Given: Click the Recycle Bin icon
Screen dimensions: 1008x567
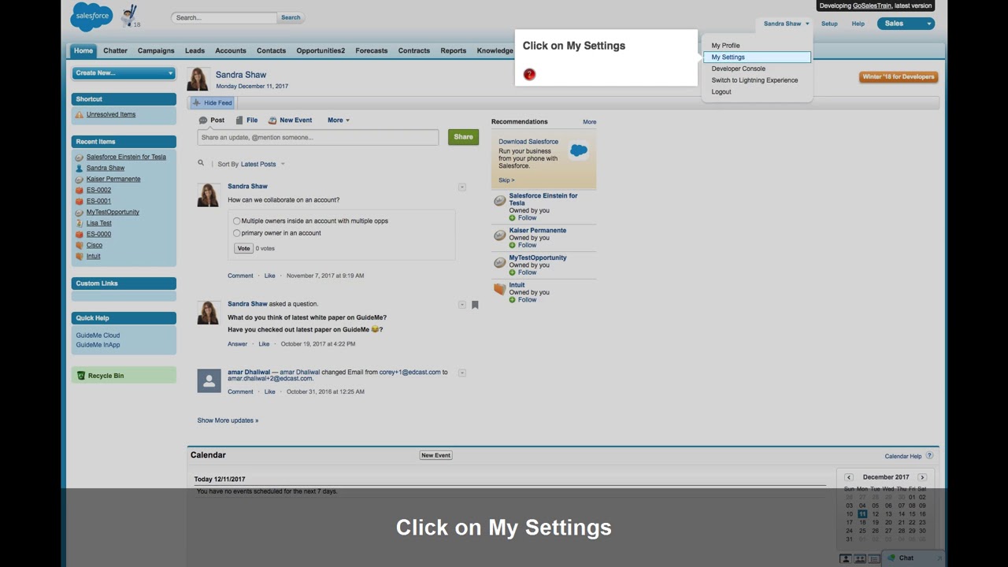Looking at the screenshot, I should (80, 376).
